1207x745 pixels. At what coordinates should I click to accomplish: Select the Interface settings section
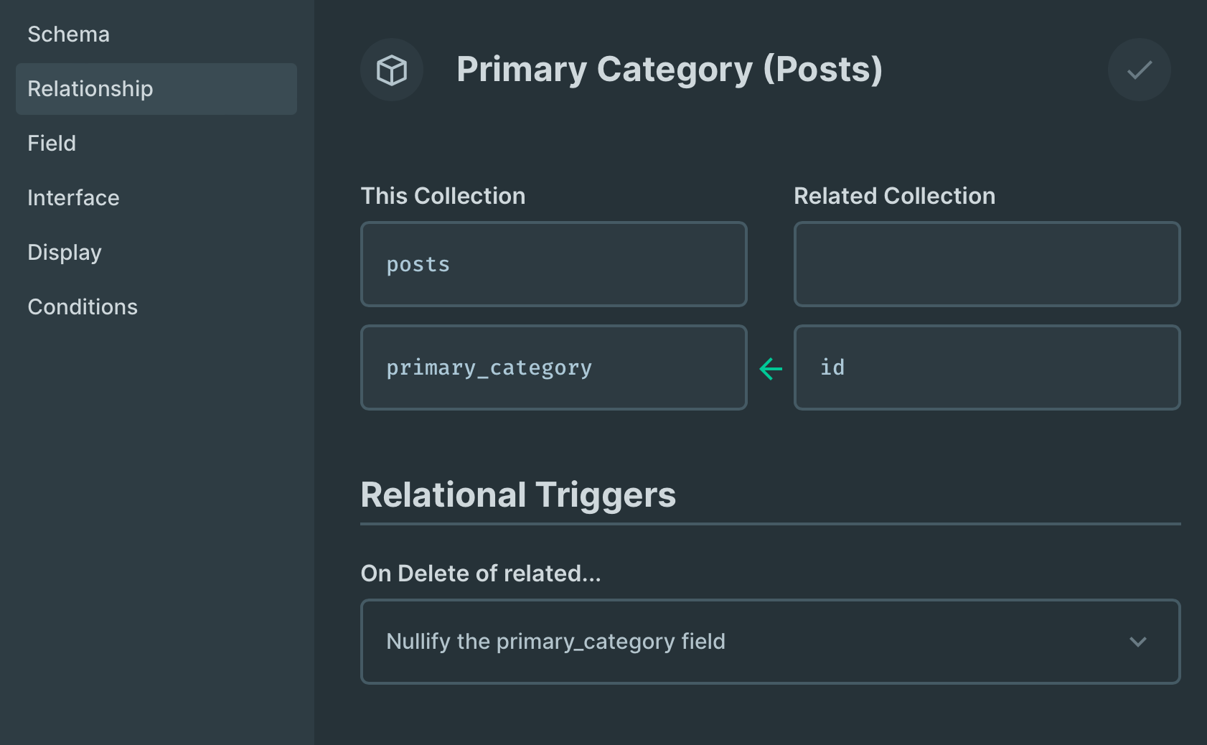(x=73, y=197)
